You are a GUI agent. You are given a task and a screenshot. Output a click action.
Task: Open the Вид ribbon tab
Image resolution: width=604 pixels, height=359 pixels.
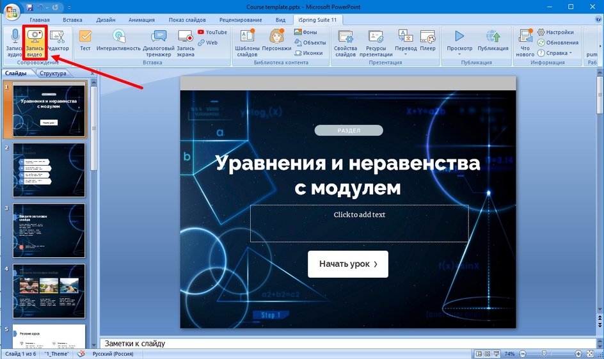point(280,20)
